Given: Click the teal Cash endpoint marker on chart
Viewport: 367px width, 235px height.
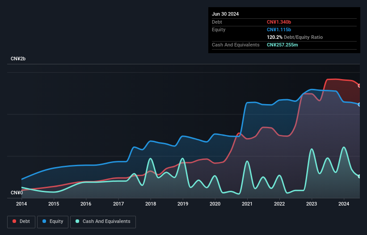Looking at the screenshot, I should pos(359,176).
